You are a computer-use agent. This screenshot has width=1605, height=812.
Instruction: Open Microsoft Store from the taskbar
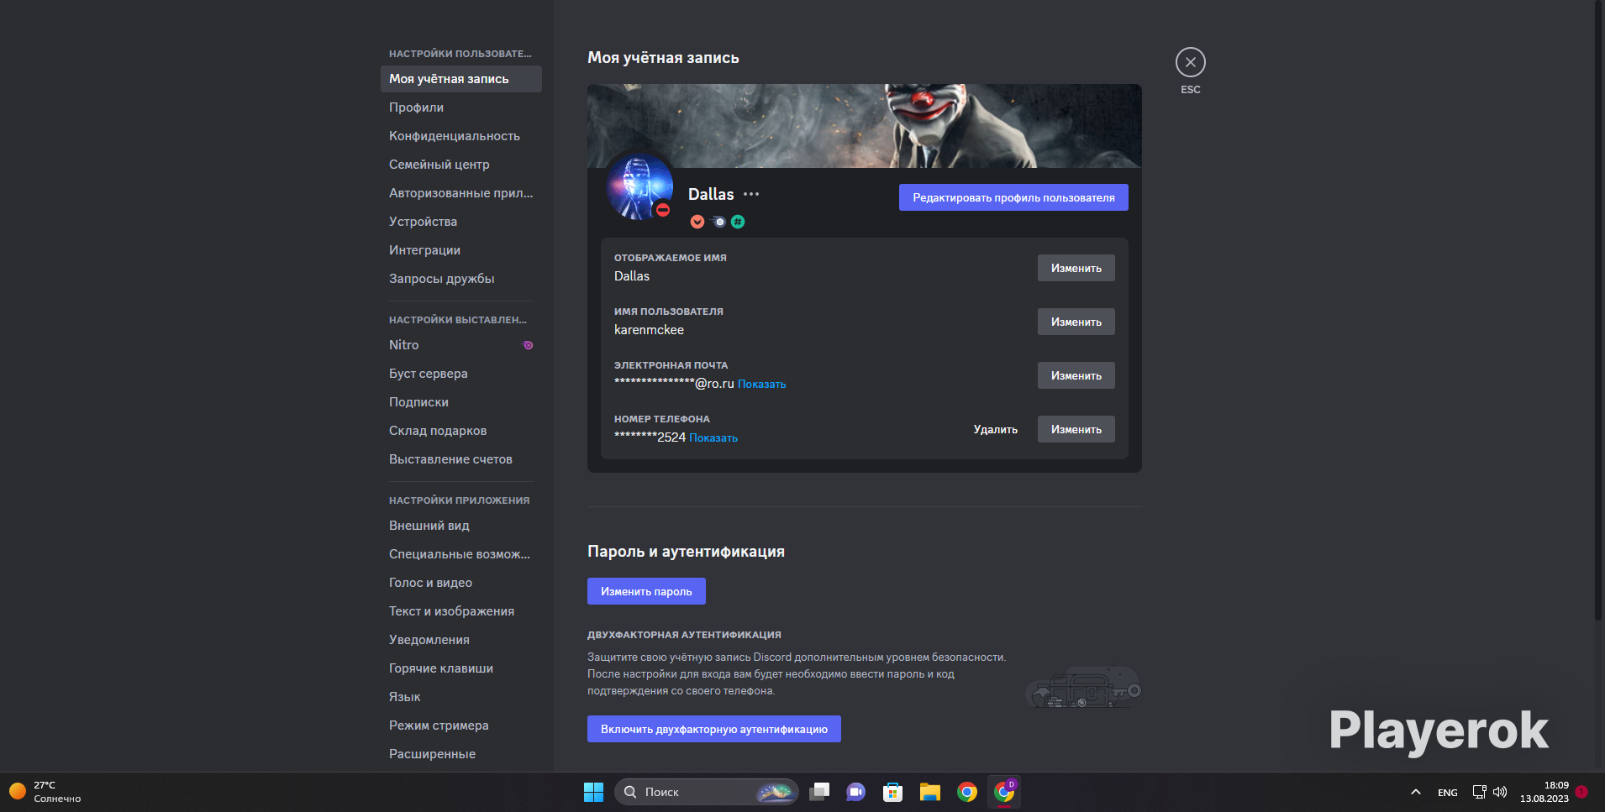[x=893, y=792]
